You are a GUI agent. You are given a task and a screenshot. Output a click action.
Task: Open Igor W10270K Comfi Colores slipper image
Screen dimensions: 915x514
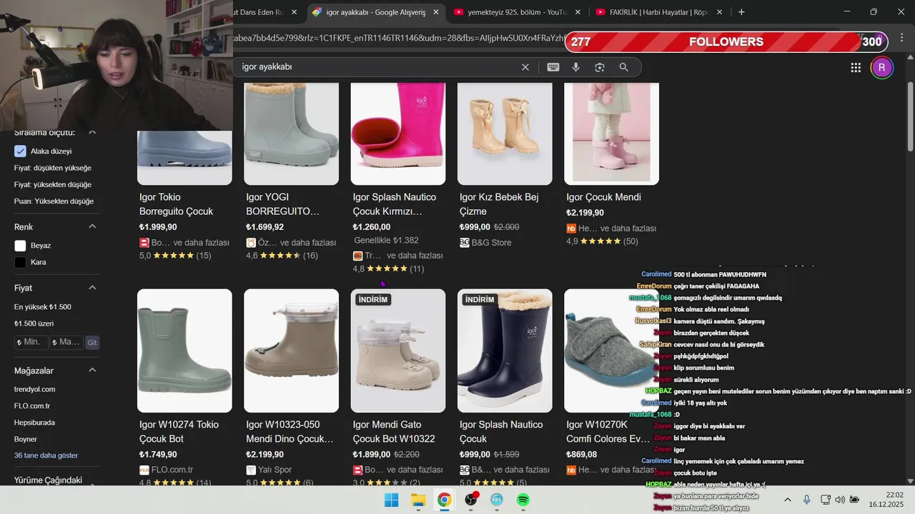tap(611, 351)
